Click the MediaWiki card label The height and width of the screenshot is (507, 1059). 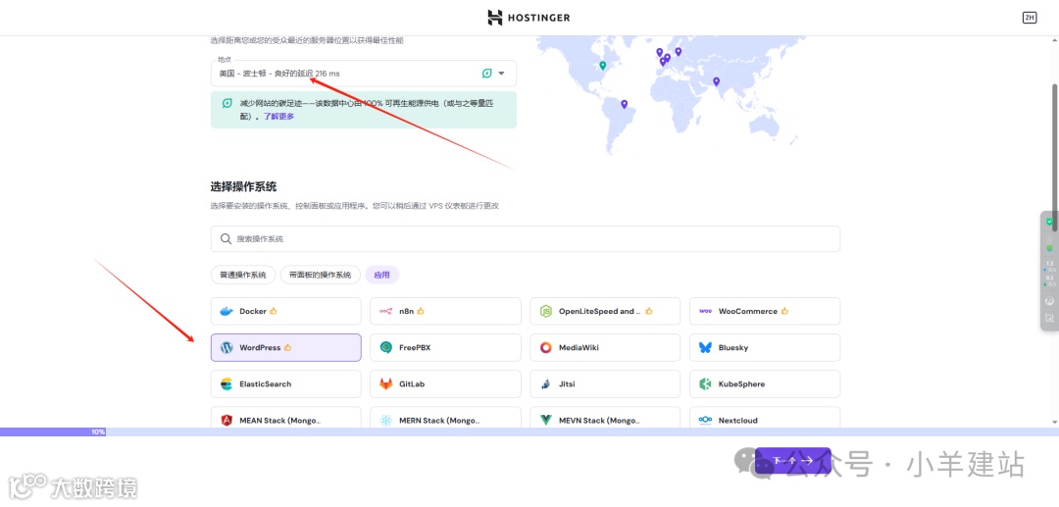[579, 348]
